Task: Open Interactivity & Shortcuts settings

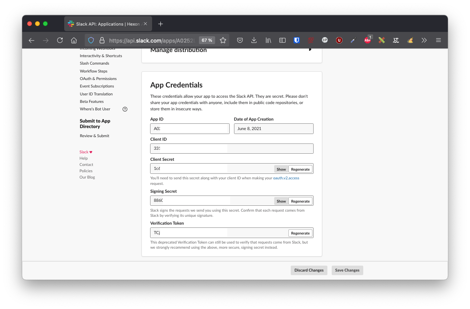Action: 101,56
